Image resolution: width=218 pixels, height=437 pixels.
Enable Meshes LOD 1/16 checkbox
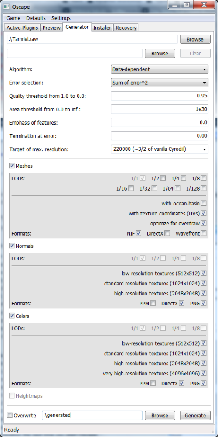131,188
